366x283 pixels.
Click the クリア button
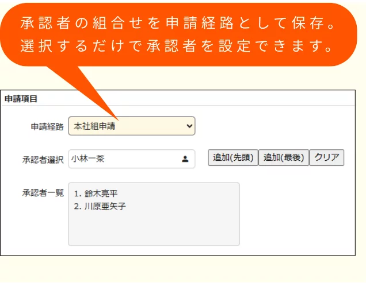pos(326,158)
